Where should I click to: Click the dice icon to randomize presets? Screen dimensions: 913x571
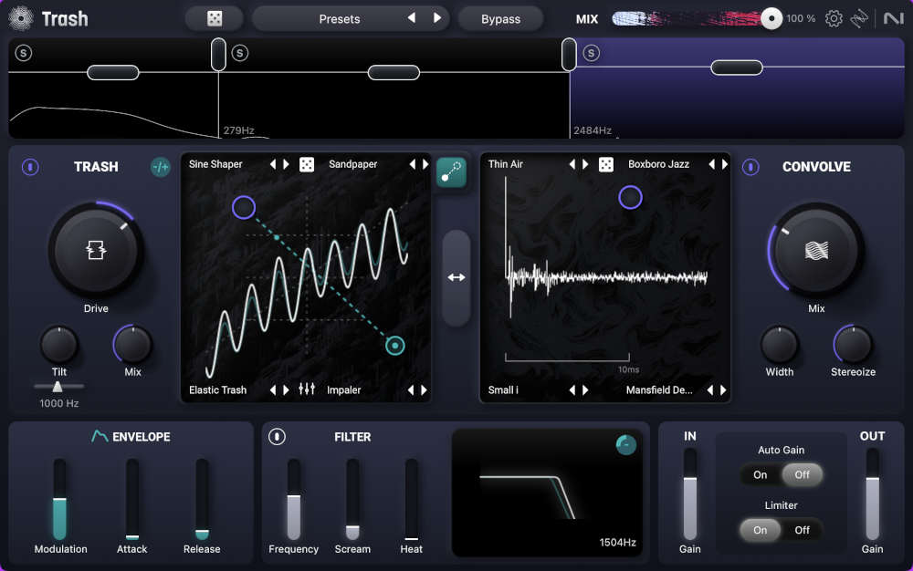[215, 18]
